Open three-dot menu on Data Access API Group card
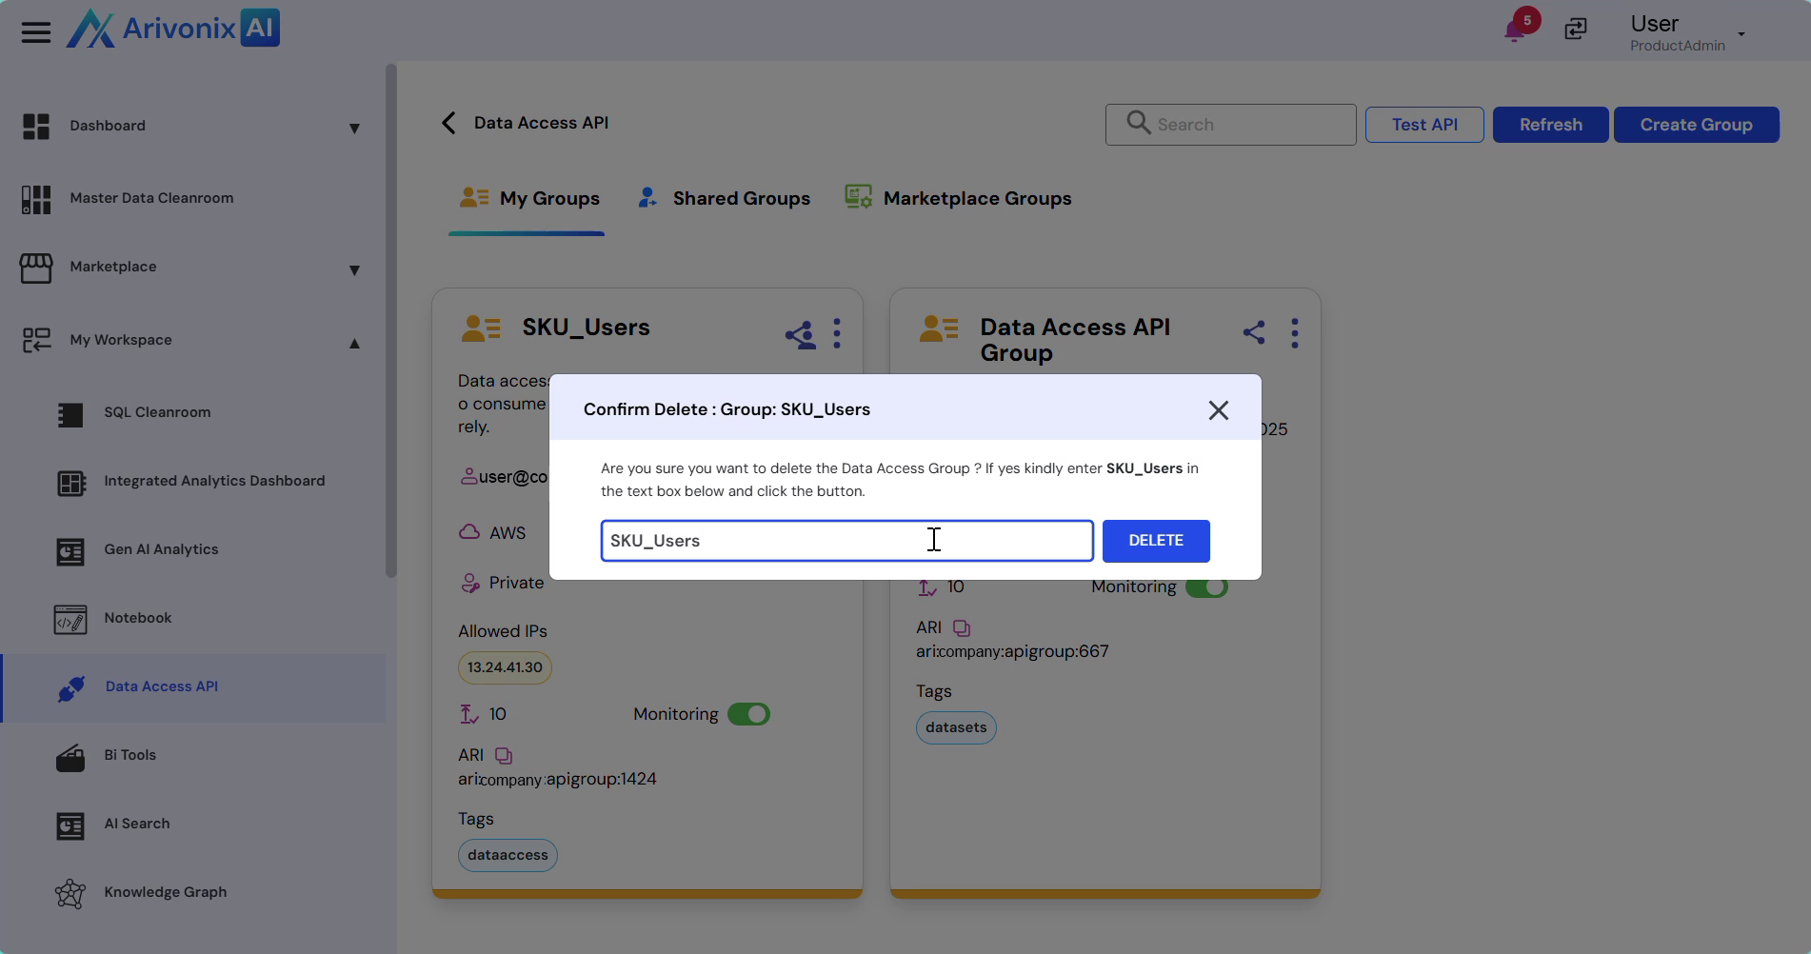Viewport: 1811px width, 954px height. coord(1294,333)
